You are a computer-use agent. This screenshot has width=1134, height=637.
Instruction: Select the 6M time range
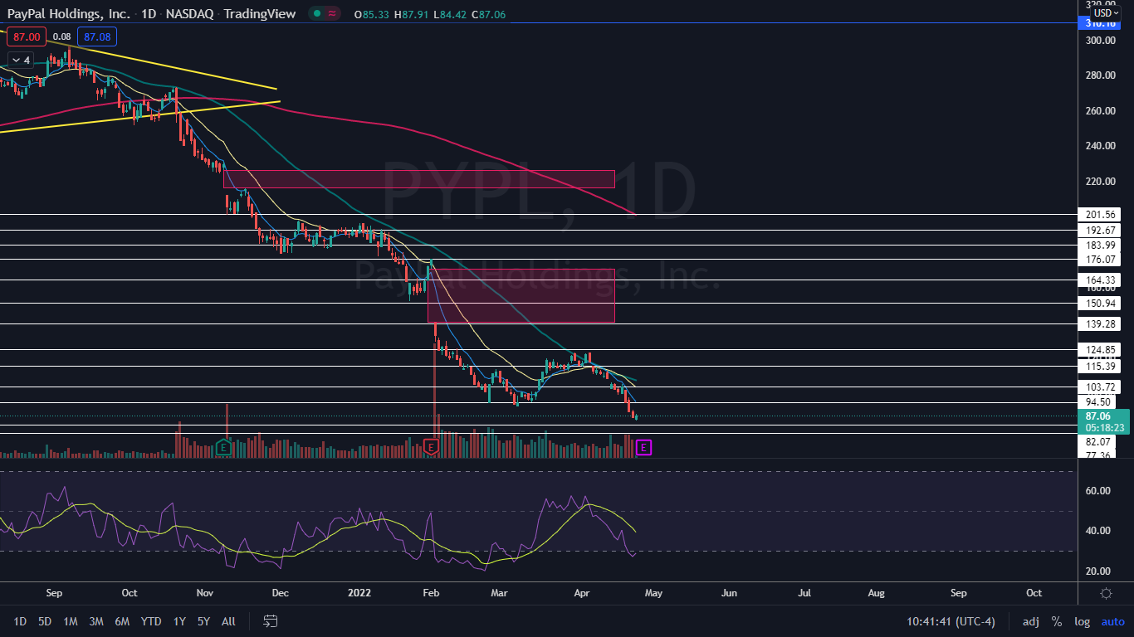(122, 621)
